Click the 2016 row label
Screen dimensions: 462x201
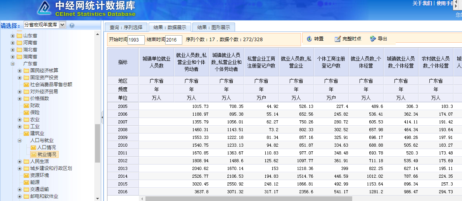(123, 192)
